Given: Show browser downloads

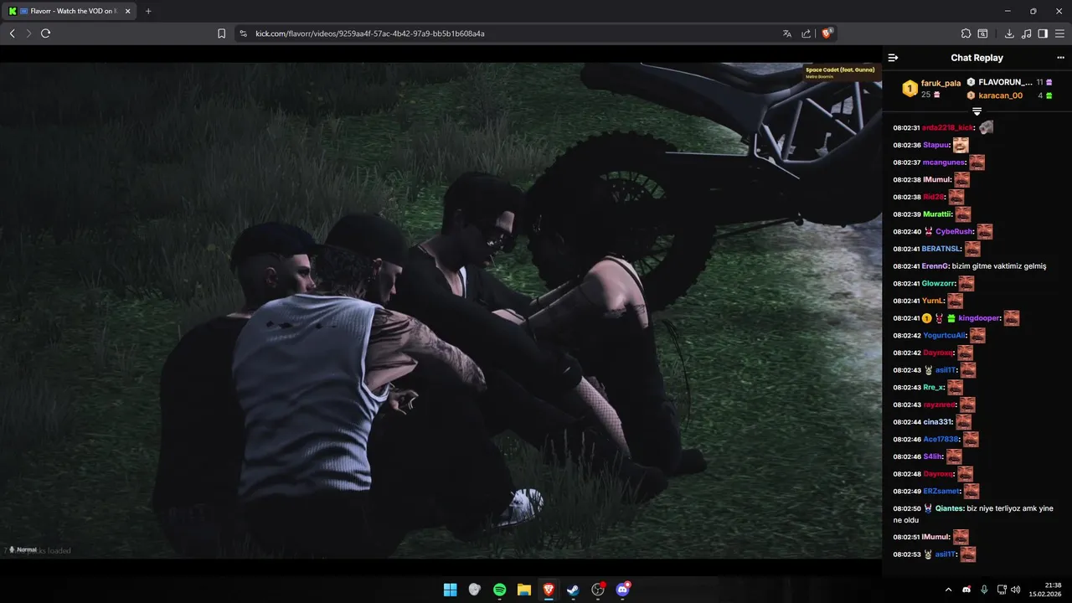Looking at the screenshot, I should pyautogui.click(x=1009, y=33).
